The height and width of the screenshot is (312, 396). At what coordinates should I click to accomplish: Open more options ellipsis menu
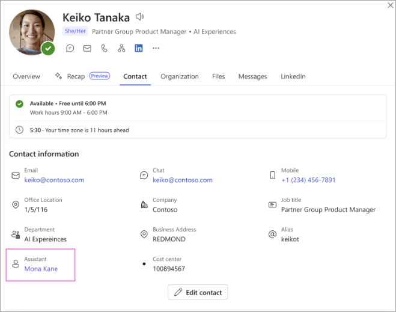(156, 48)
